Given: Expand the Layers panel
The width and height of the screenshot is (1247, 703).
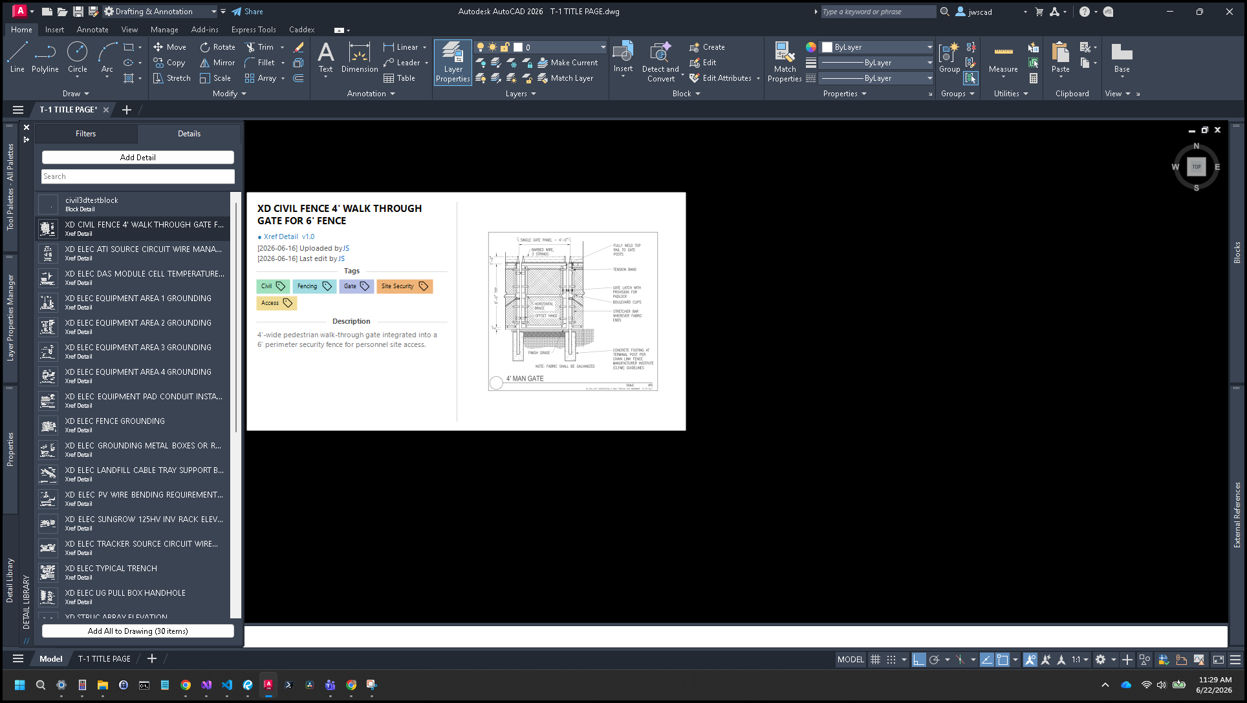Looking at the screenshot, I should (521, 94).
